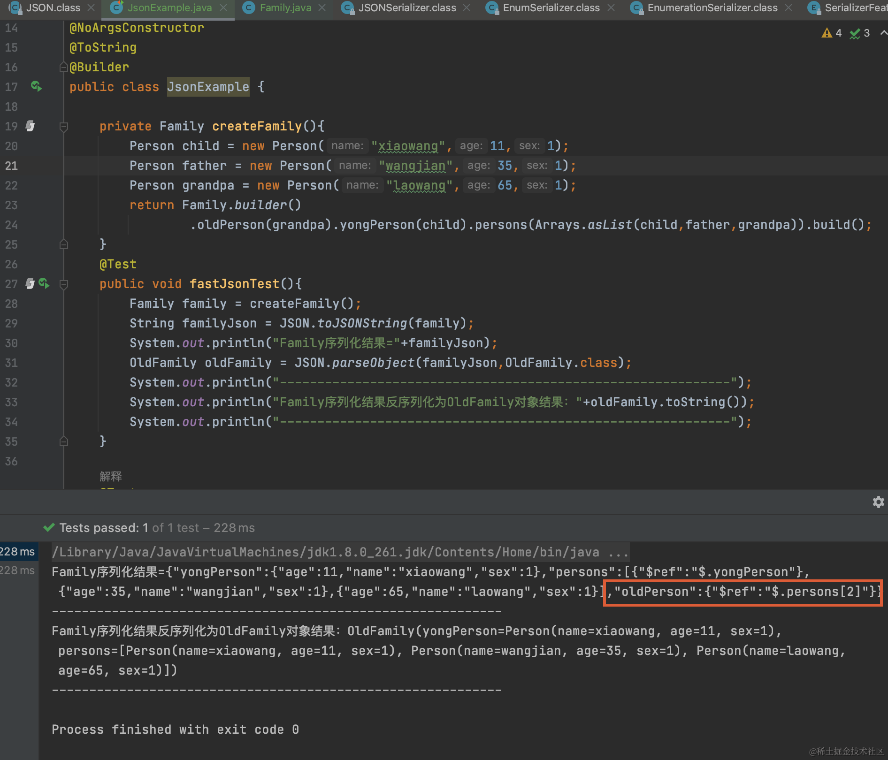
Task: Close the EnumSerializer.class tab
Action: [x=611, y=8]
